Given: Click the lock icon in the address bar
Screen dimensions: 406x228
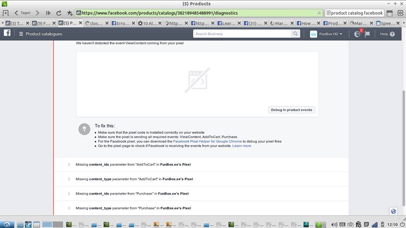Looking at the screenshot, I should click(319, 13).
